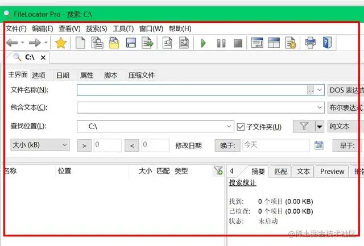
Task: Open the 窗口(W) menu
Action: [x=151, y=29]
